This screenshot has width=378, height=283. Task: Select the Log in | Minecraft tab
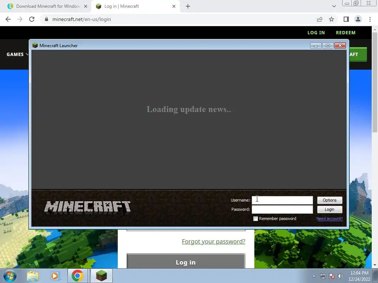(x=135, y=6)
